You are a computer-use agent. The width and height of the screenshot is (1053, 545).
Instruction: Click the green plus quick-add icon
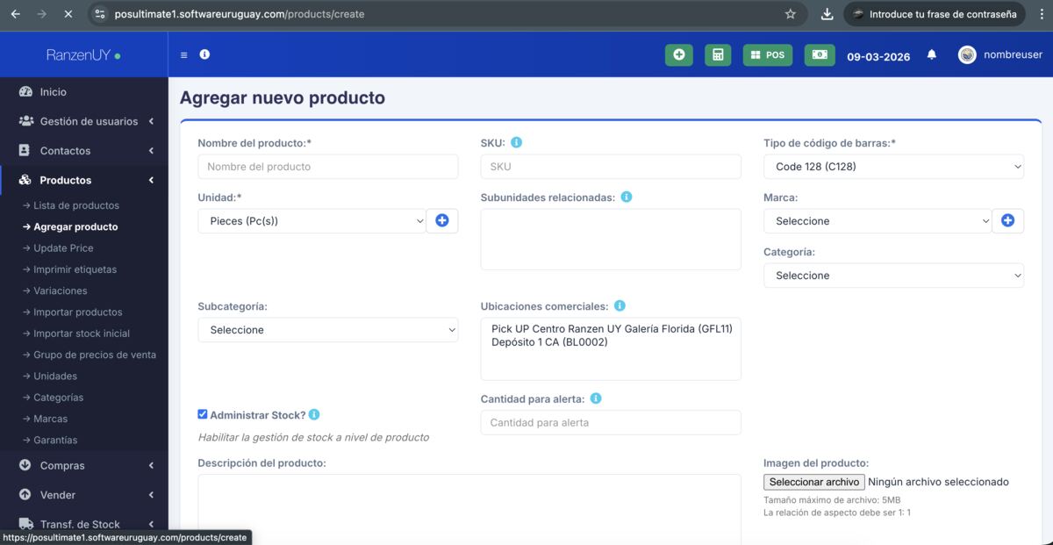pos(678,54)
